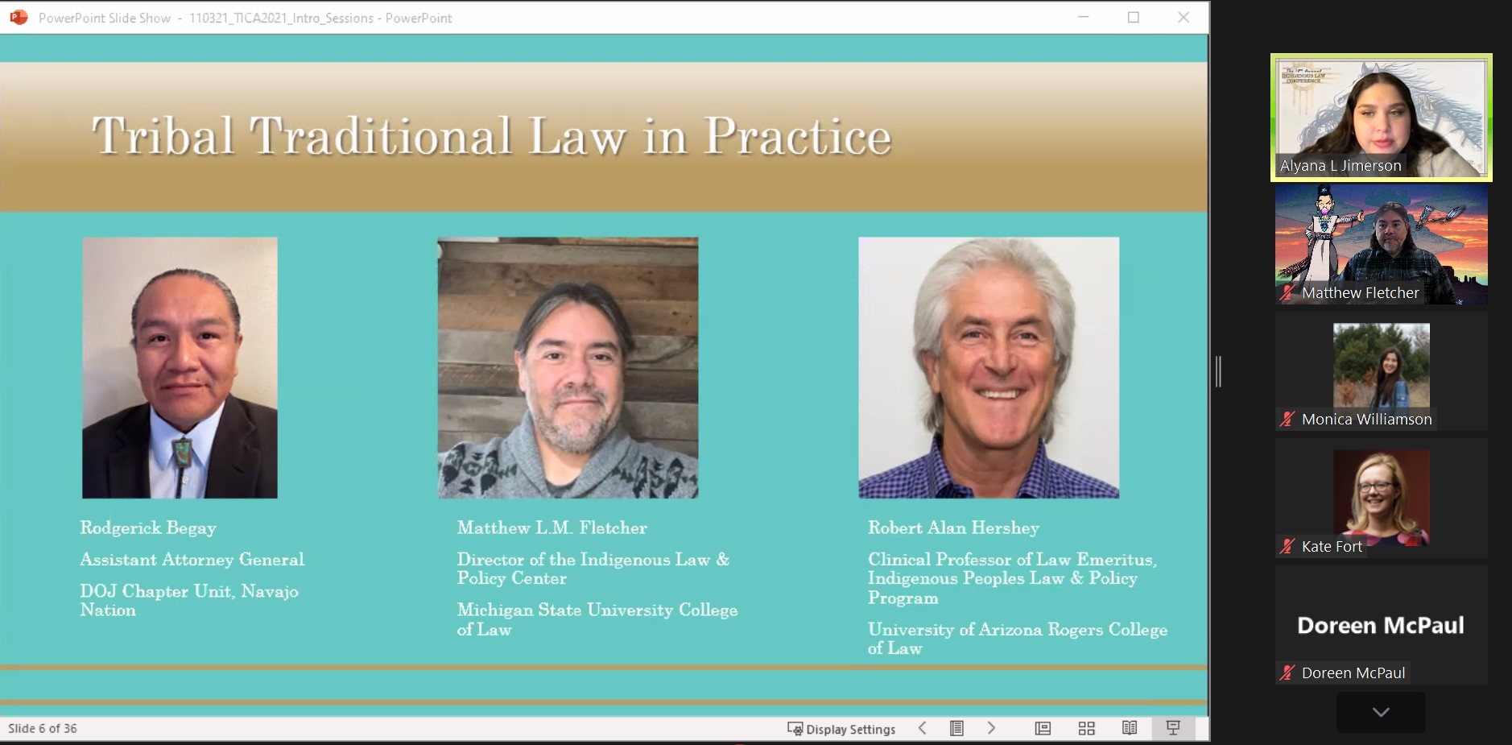Select Slide Show view icon
1512x745 pixels.
click(x=1173, y=728)
